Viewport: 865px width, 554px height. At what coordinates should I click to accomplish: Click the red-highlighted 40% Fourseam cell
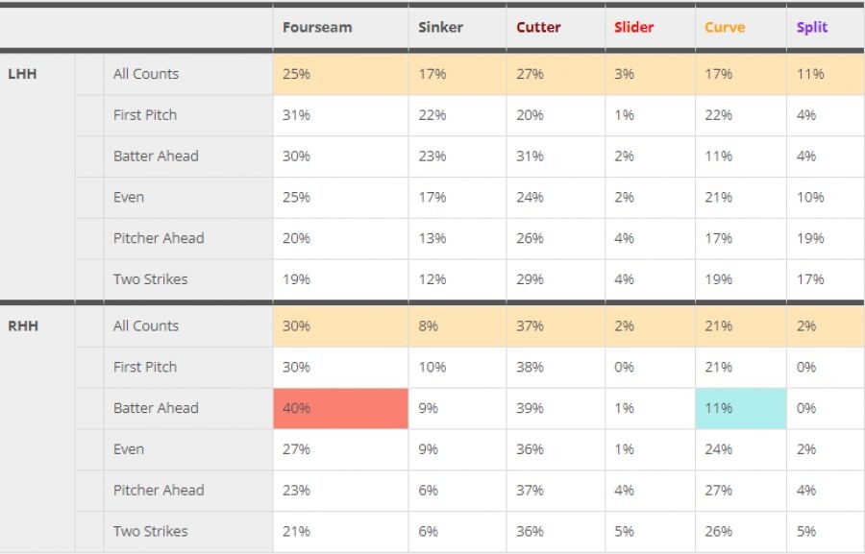pos(340,408)
